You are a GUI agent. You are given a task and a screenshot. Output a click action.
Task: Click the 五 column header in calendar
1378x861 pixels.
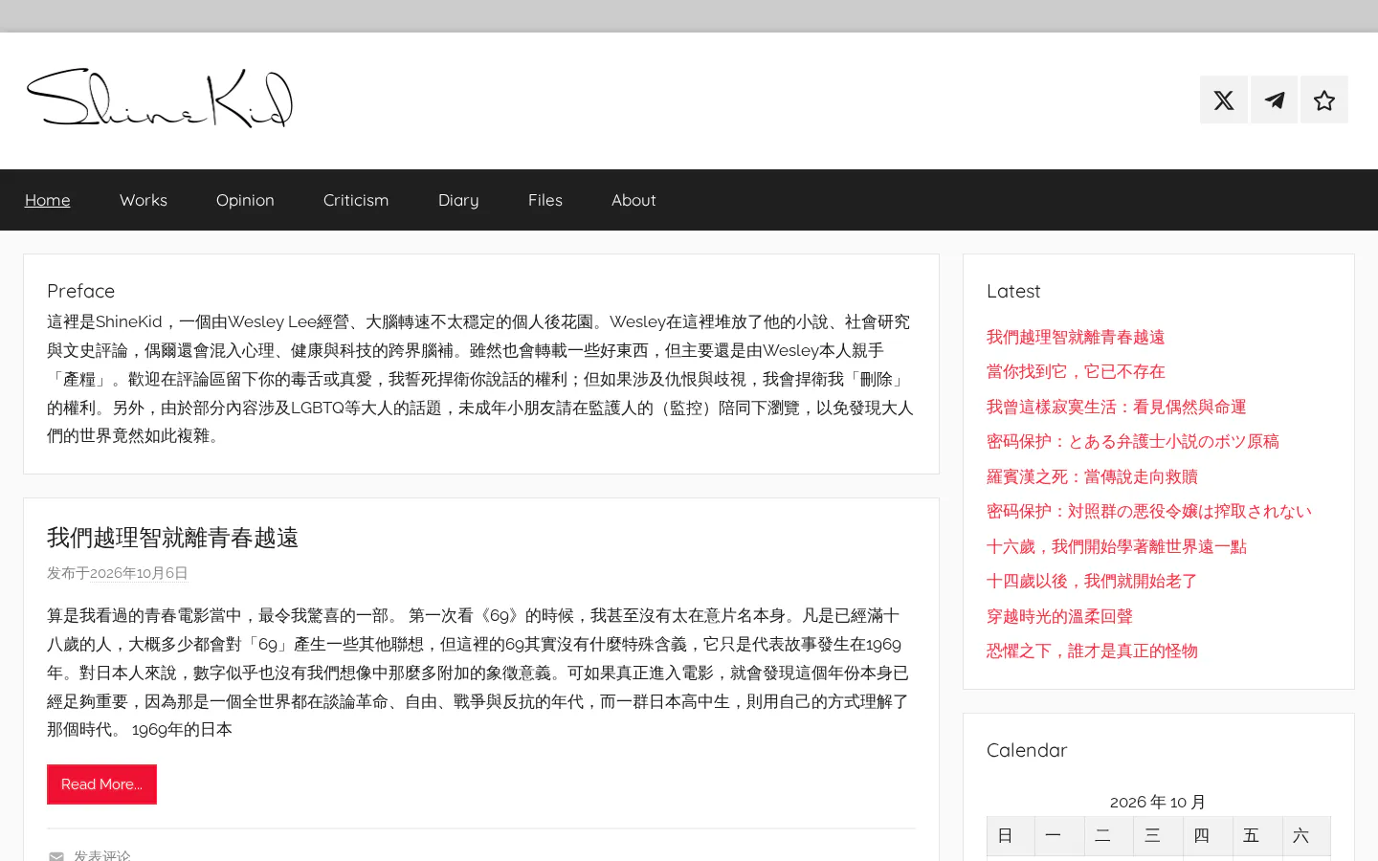pyautogui.click(x=1256, y=836)
